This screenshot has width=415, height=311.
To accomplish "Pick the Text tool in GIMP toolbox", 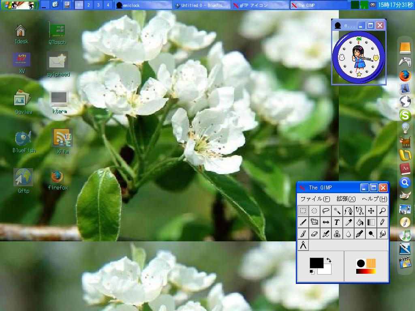I will (x=337, y=222).
